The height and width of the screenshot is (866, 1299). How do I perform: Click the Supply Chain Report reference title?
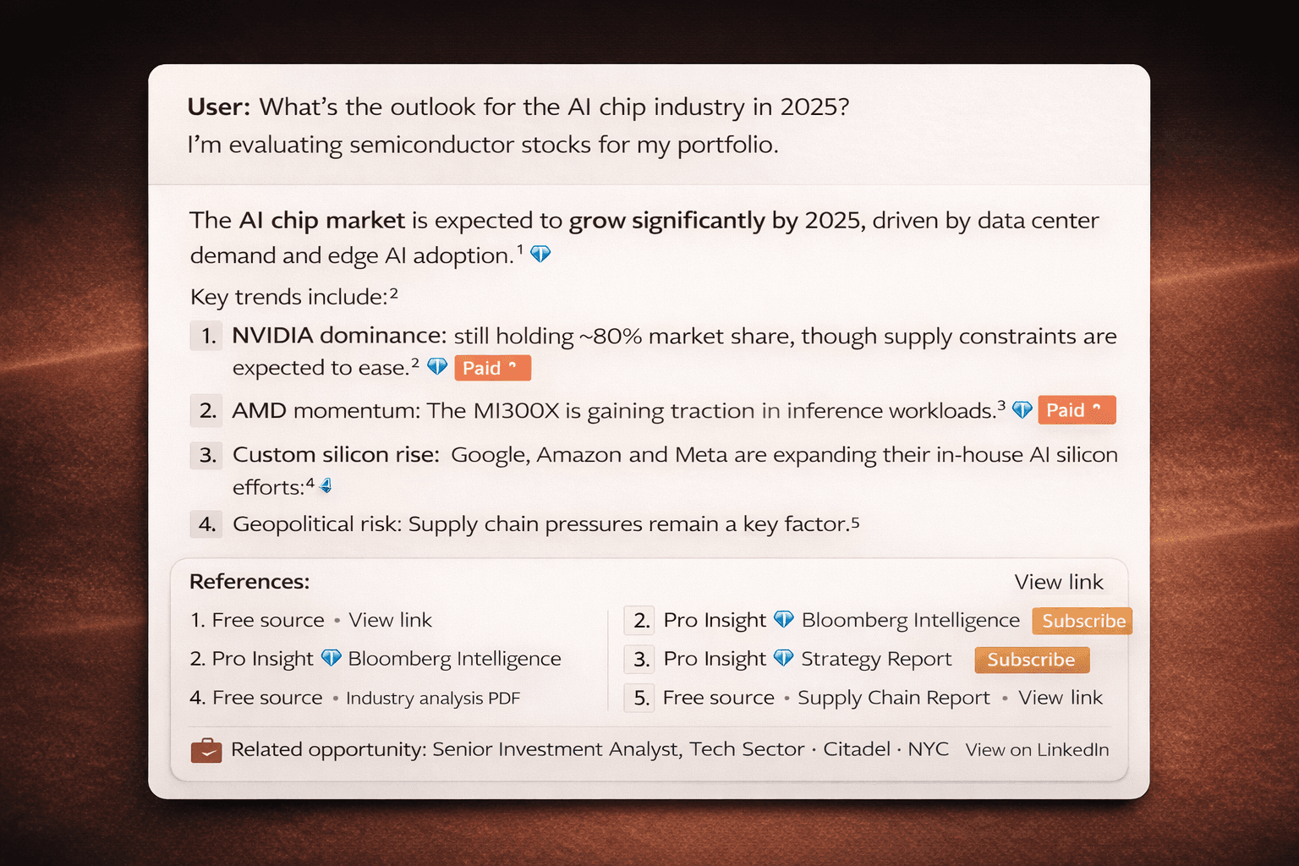point(893,698)
